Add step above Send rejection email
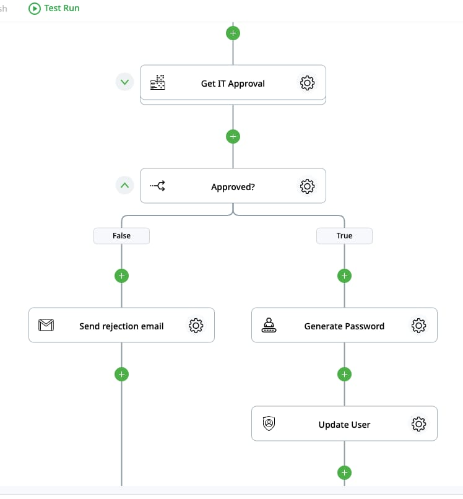The image size is (463, 499). (122, 276)
